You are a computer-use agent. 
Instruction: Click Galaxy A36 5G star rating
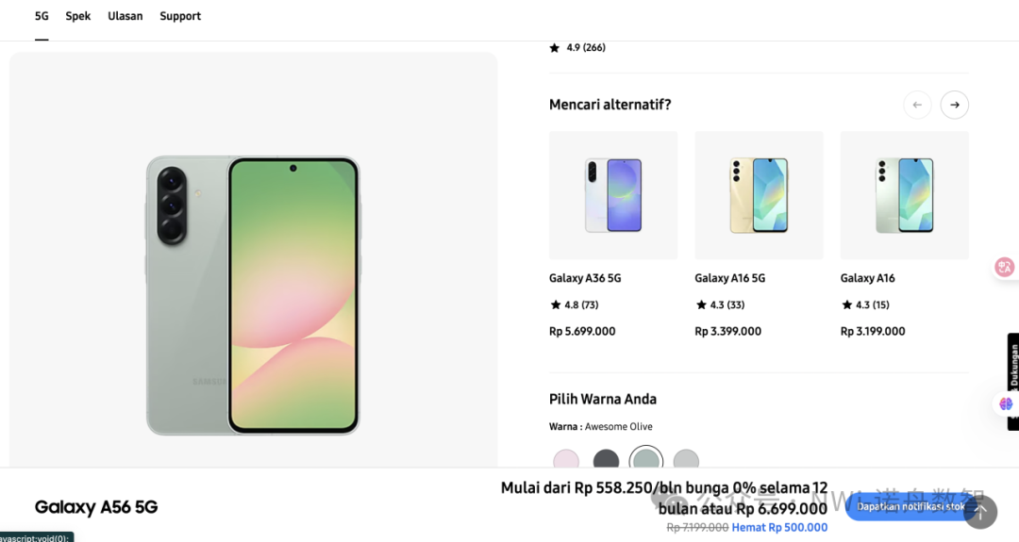click(x=574, y=304)
